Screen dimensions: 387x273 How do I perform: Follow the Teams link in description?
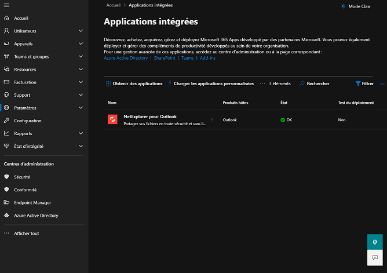[187, 58]
